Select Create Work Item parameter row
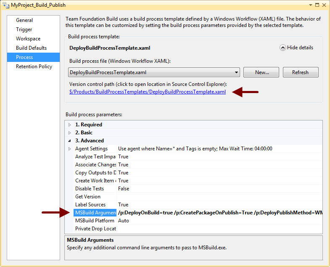This screenshot has width=330, height=267. 95,181
